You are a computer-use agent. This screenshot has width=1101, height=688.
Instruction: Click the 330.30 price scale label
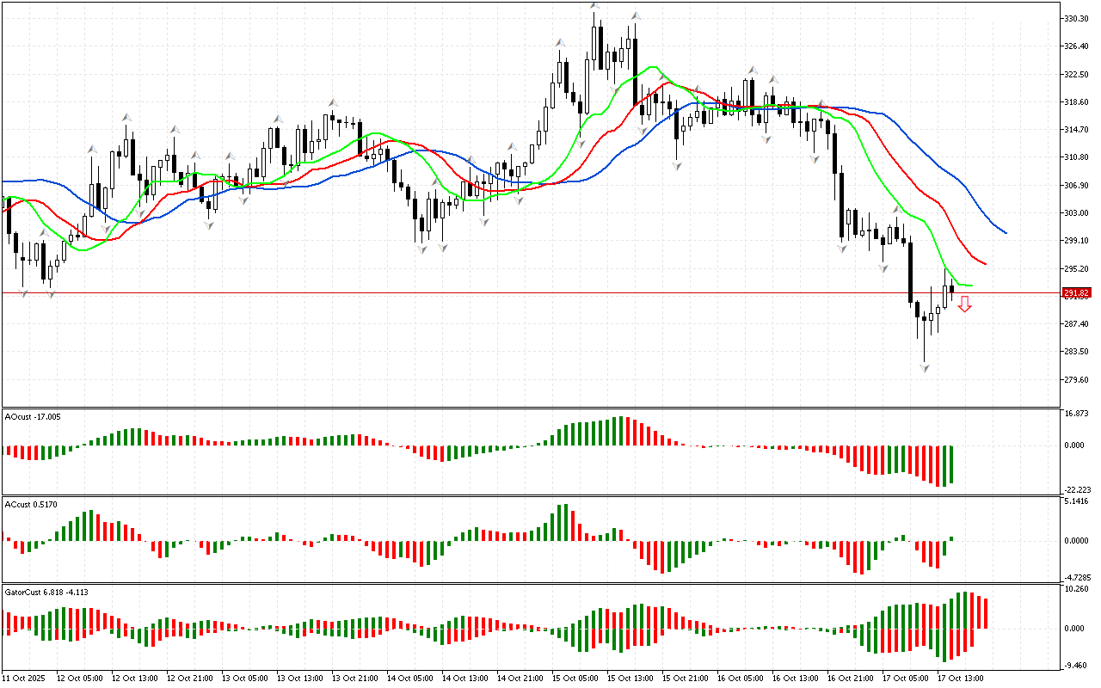[x=1077, y=18]
